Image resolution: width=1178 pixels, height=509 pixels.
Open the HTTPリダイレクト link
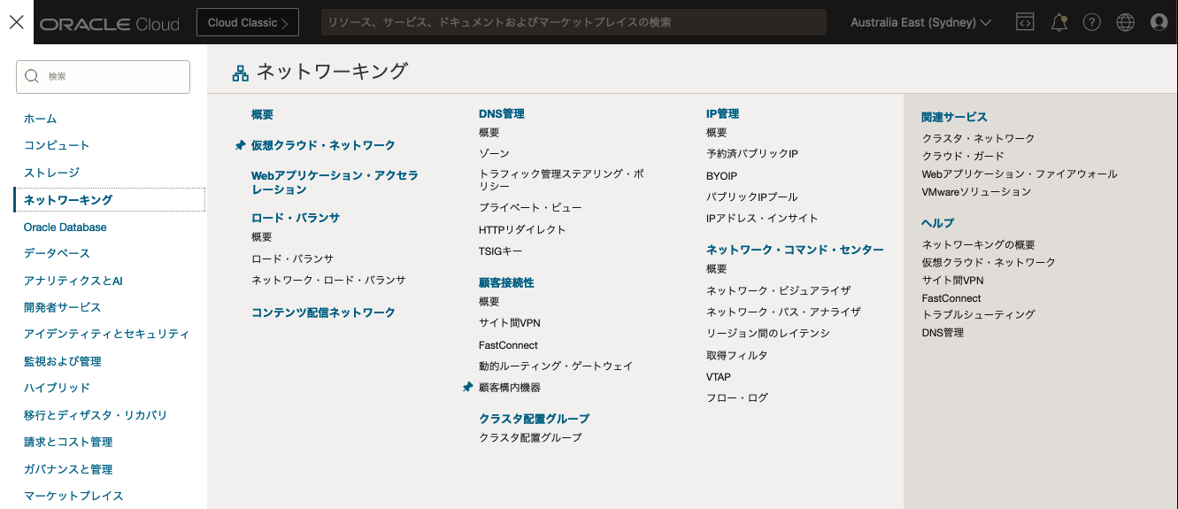pyautogui.click(x=522, y=229)
